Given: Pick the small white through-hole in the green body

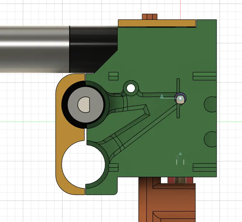Looking at the screenshot, I should [x=131, y=88].
